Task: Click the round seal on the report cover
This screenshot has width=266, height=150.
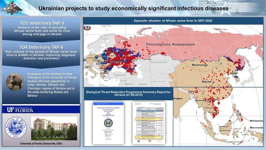Action: (x=108, y=123)
